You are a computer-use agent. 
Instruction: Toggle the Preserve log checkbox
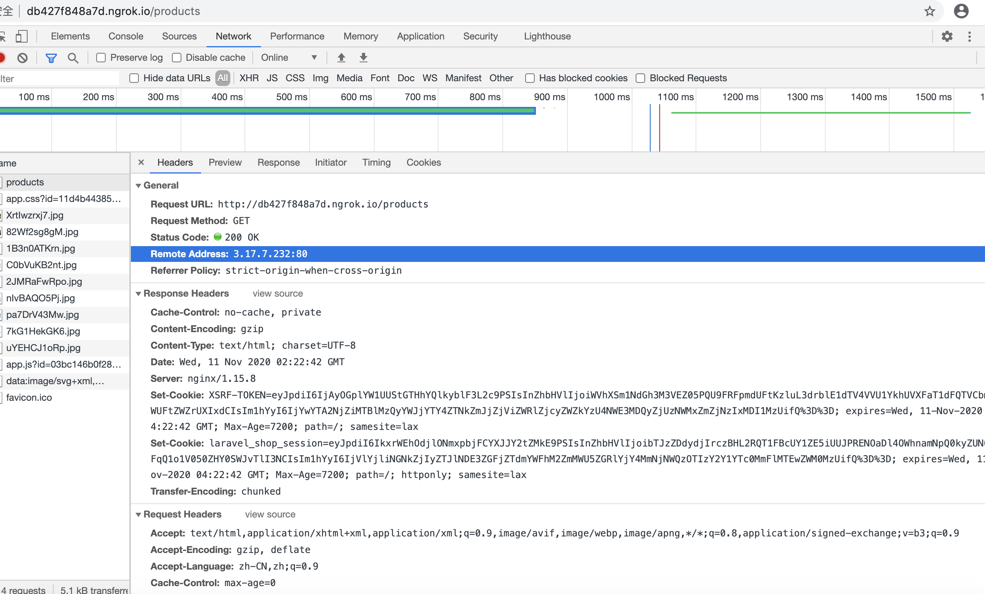(101, 57)
